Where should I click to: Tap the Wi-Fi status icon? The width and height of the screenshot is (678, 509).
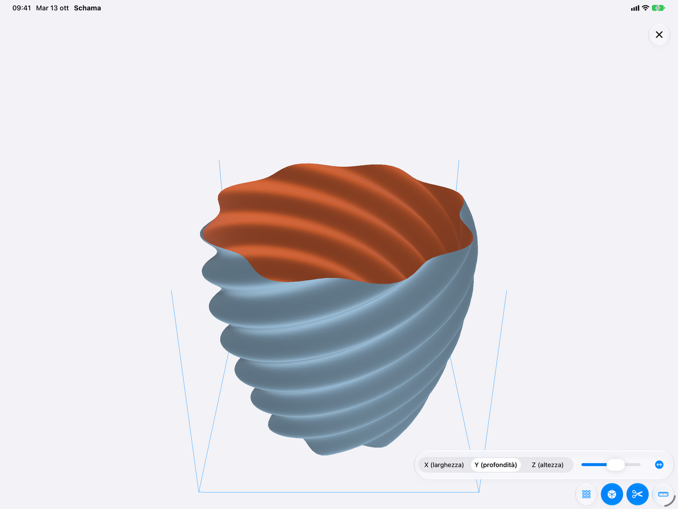(645, 8)
